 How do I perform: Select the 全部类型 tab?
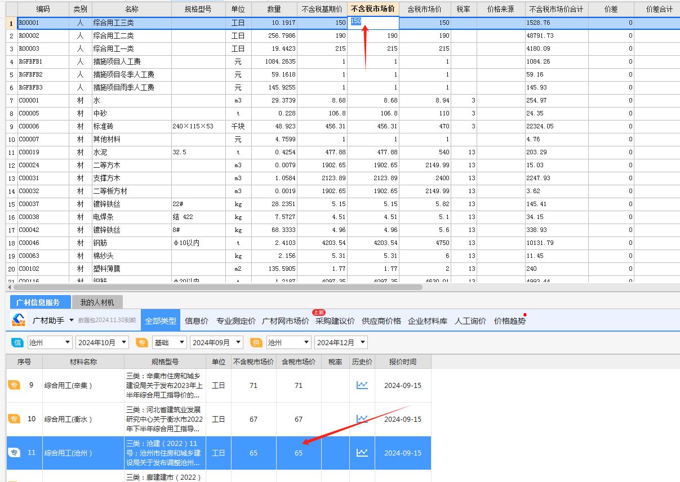(161, 321)
